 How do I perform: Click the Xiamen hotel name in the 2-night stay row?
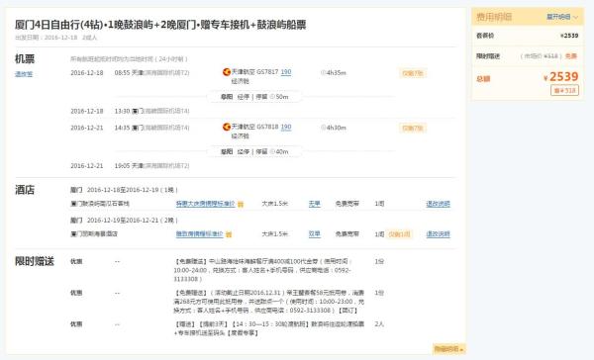[94, 234]
